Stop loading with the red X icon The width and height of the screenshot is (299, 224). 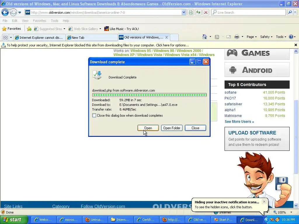coord(206,12)
